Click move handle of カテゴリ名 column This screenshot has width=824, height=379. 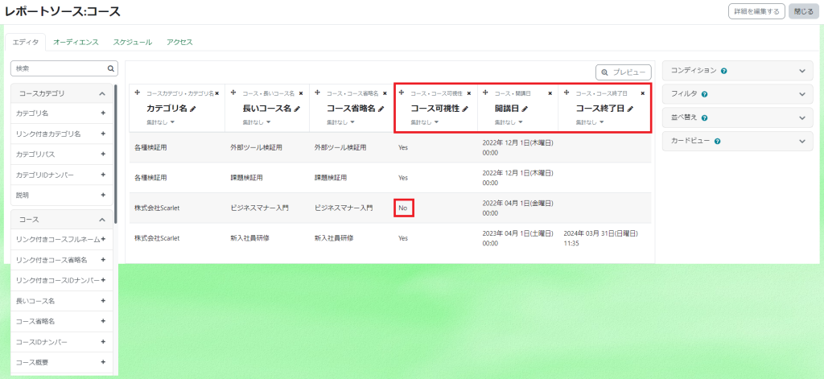[137, 93]
